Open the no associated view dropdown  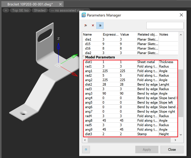click(63, 11)
